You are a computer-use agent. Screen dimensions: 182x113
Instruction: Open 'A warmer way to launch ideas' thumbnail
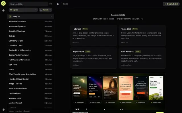126,88
